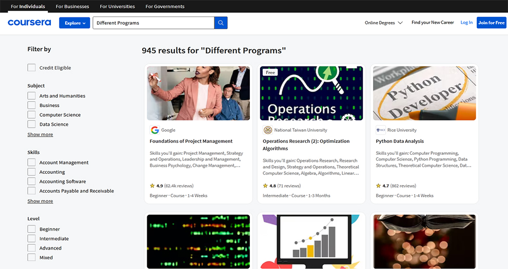Open the bar chart monitor thumbnail
508x269 pixels.
click(311, 241)
